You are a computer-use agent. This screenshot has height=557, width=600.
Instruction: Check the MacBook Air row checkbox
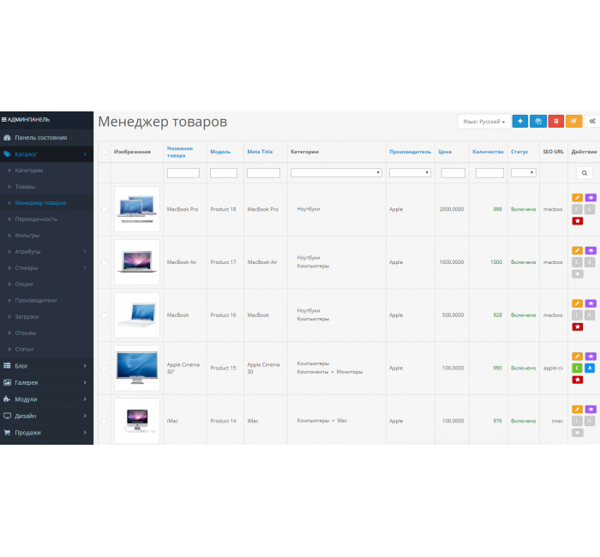[104, 262]
